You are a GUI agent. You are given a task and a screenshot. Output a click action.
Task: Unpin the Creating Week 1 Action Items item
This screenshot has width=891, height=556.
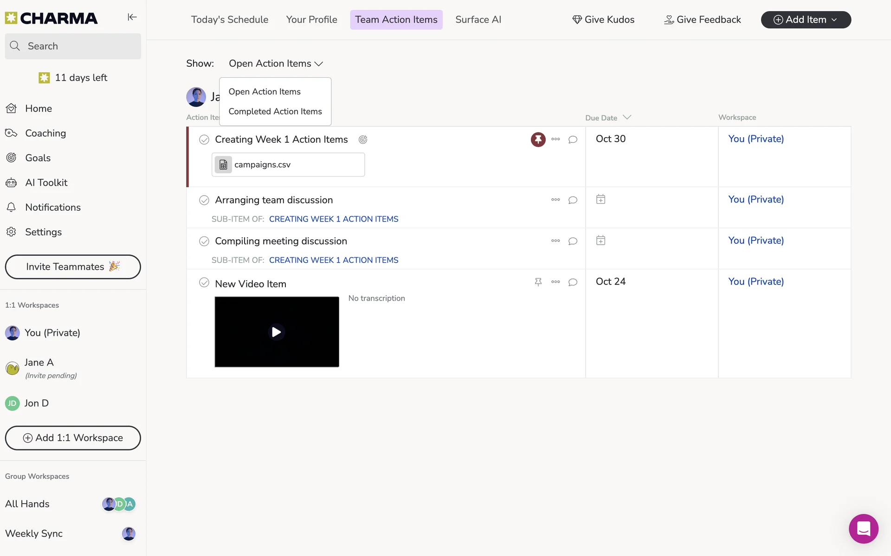(538, 139)
